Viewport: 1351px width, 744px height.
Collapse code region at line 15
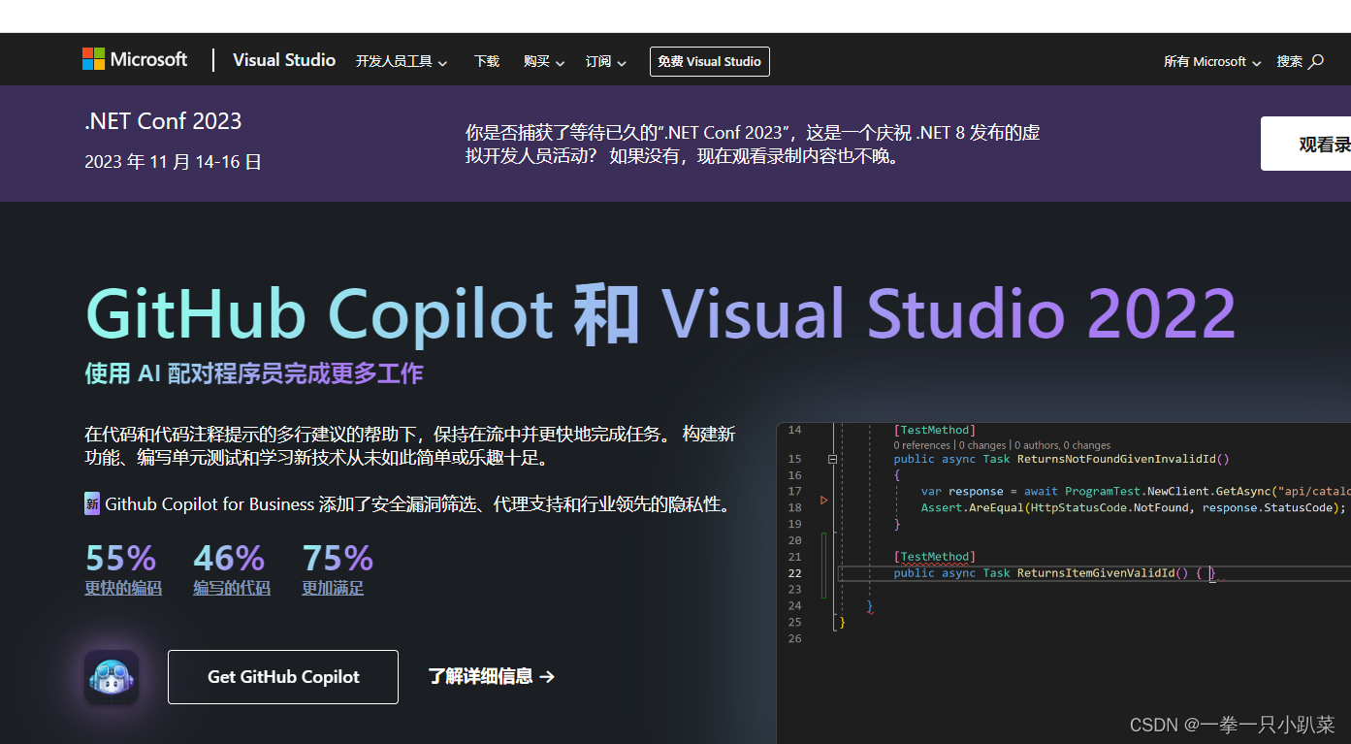832,459
